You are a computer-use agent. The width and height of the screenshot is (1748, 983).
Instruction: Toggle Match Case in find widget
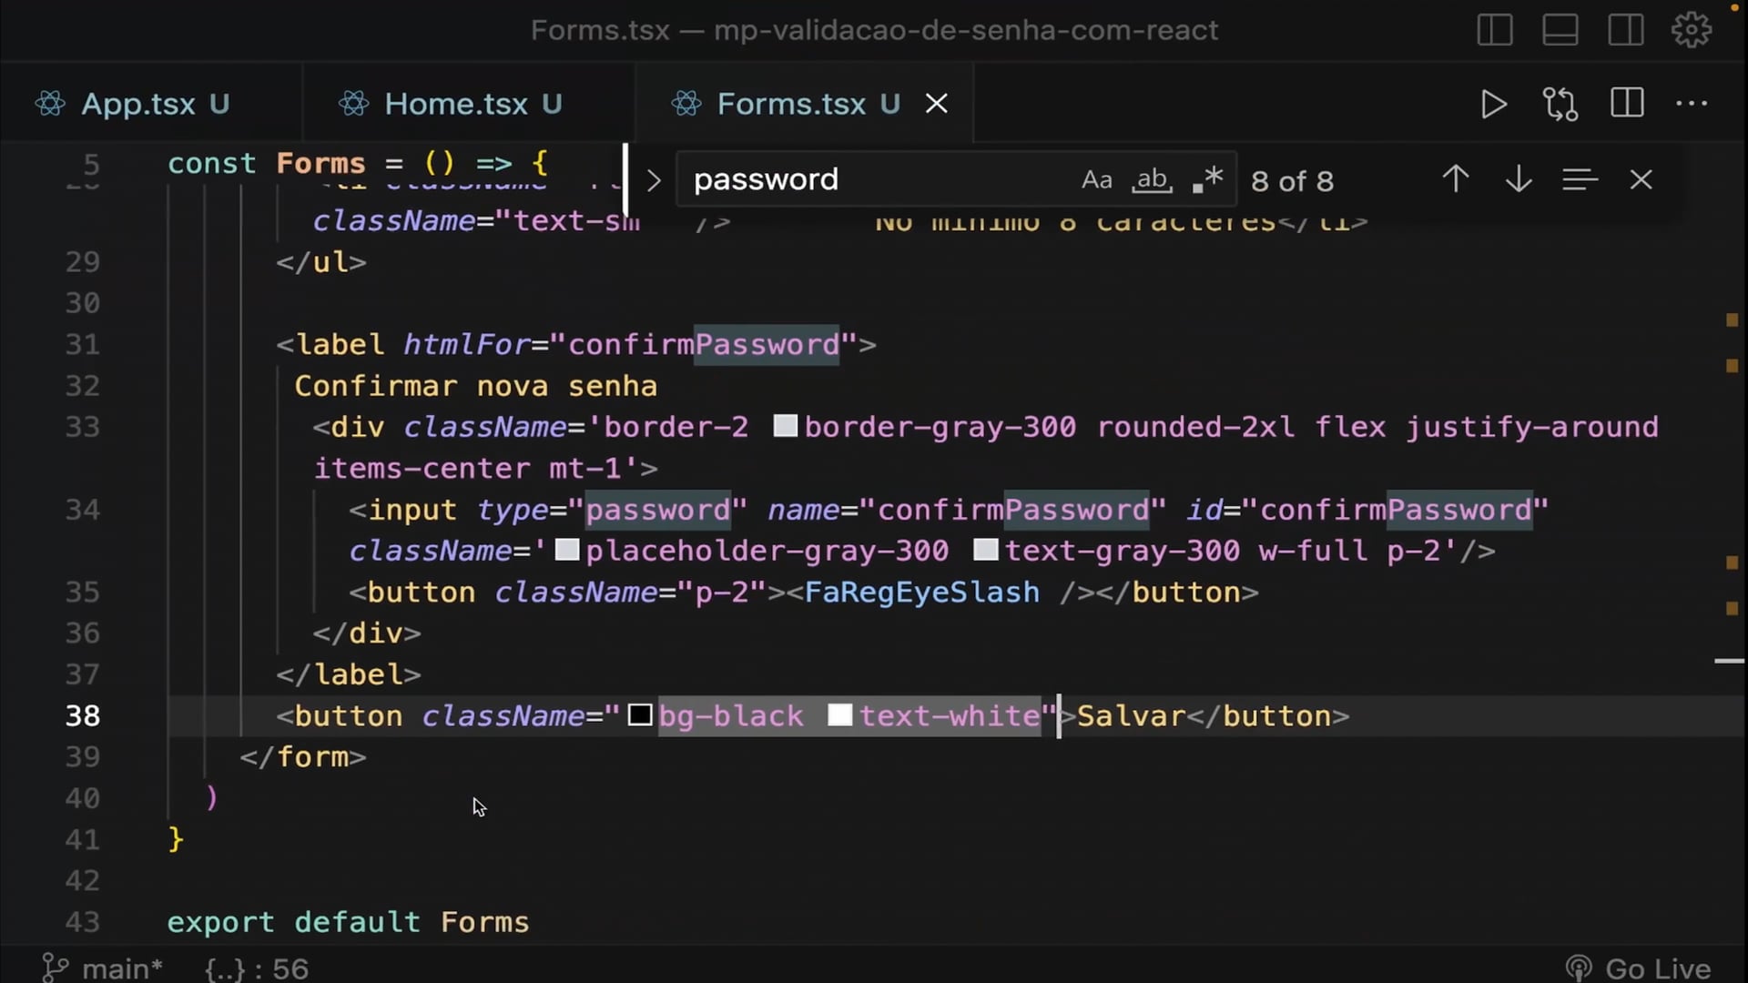coord(1096,180)
